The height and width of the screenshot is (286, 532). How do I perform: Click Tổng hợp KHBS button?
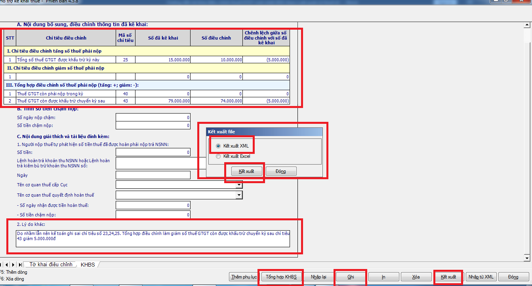(x=281, y=277)
